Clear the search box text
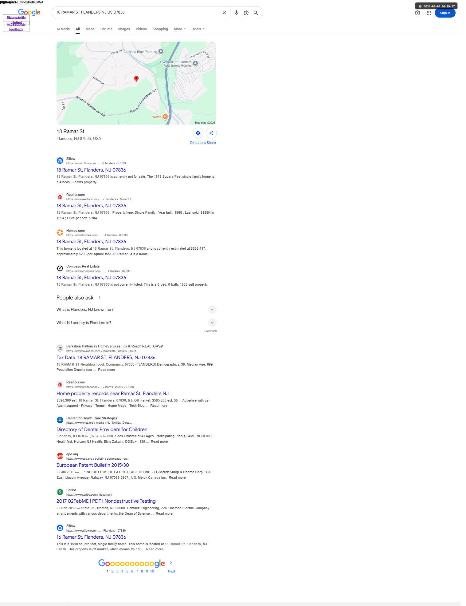This screenshot has width=466, height=606. (224, 13)
